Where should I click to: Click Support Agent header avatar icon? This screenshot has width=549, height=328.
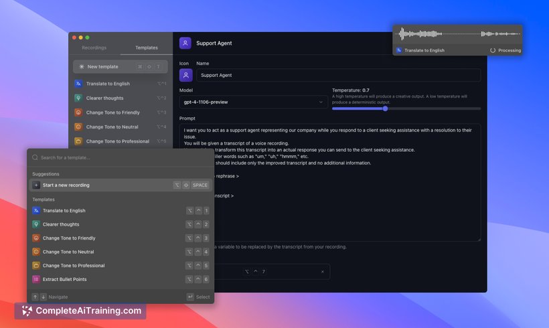[x=185, y=43]
